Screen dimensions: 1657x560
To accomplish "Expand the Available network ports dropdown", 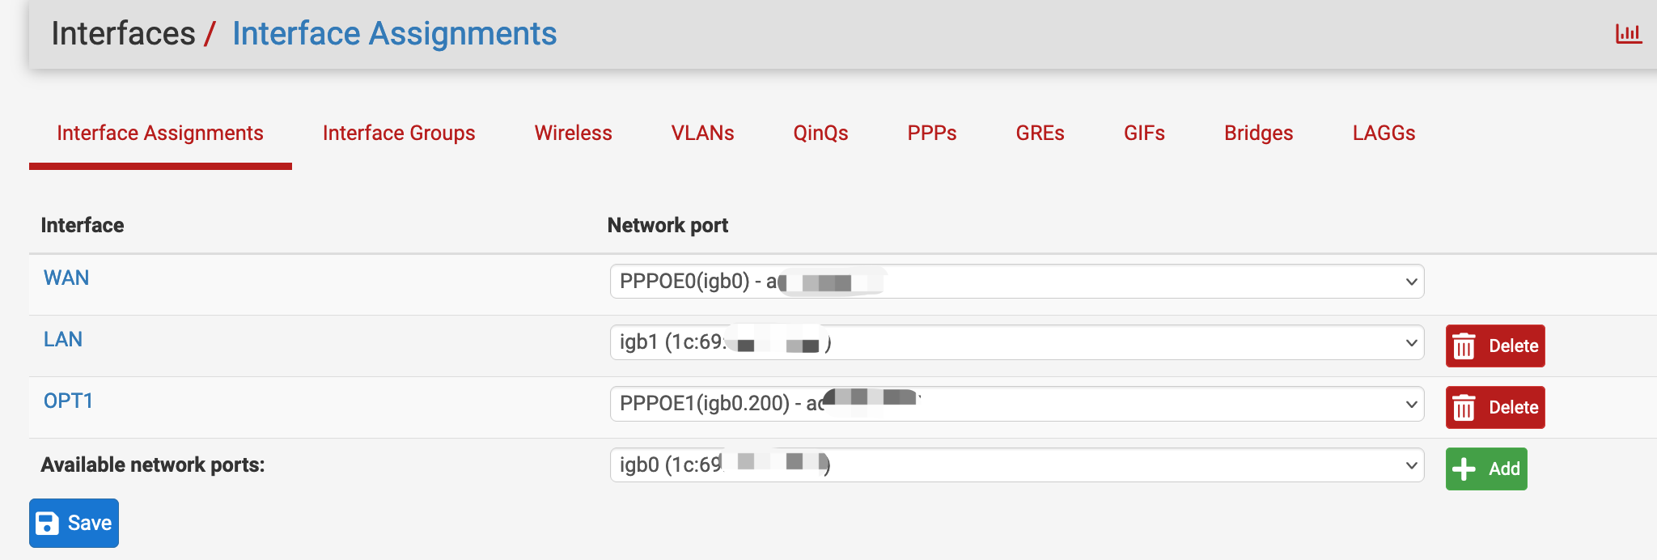I will [x=1016, y=465].
